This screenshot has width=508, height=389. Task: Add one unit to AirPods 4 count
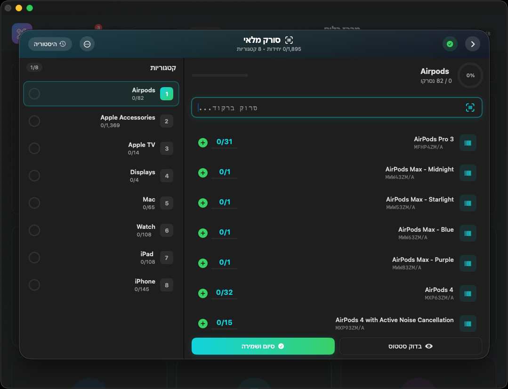pyautogui.click(x=203, y=293)
